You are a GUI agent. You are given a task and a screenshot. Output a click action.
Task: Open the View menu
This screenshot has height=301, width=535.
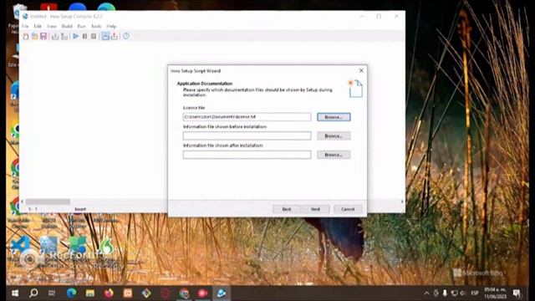point(52,26)
